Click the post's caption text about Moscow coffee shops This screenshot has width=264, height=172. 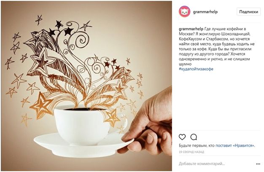pyautogui.click(x=217, y=46)
